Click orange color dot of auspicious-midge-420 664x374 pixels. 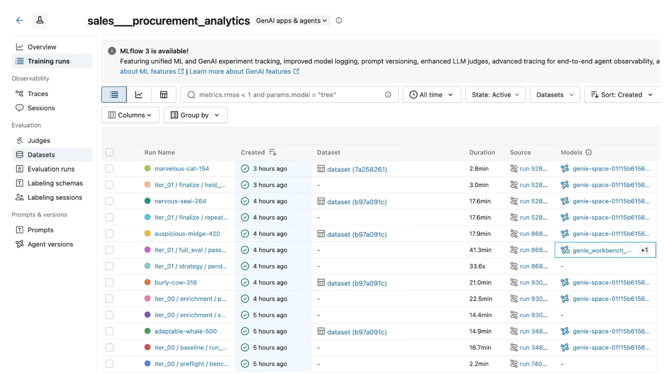(x=148, y=234)
